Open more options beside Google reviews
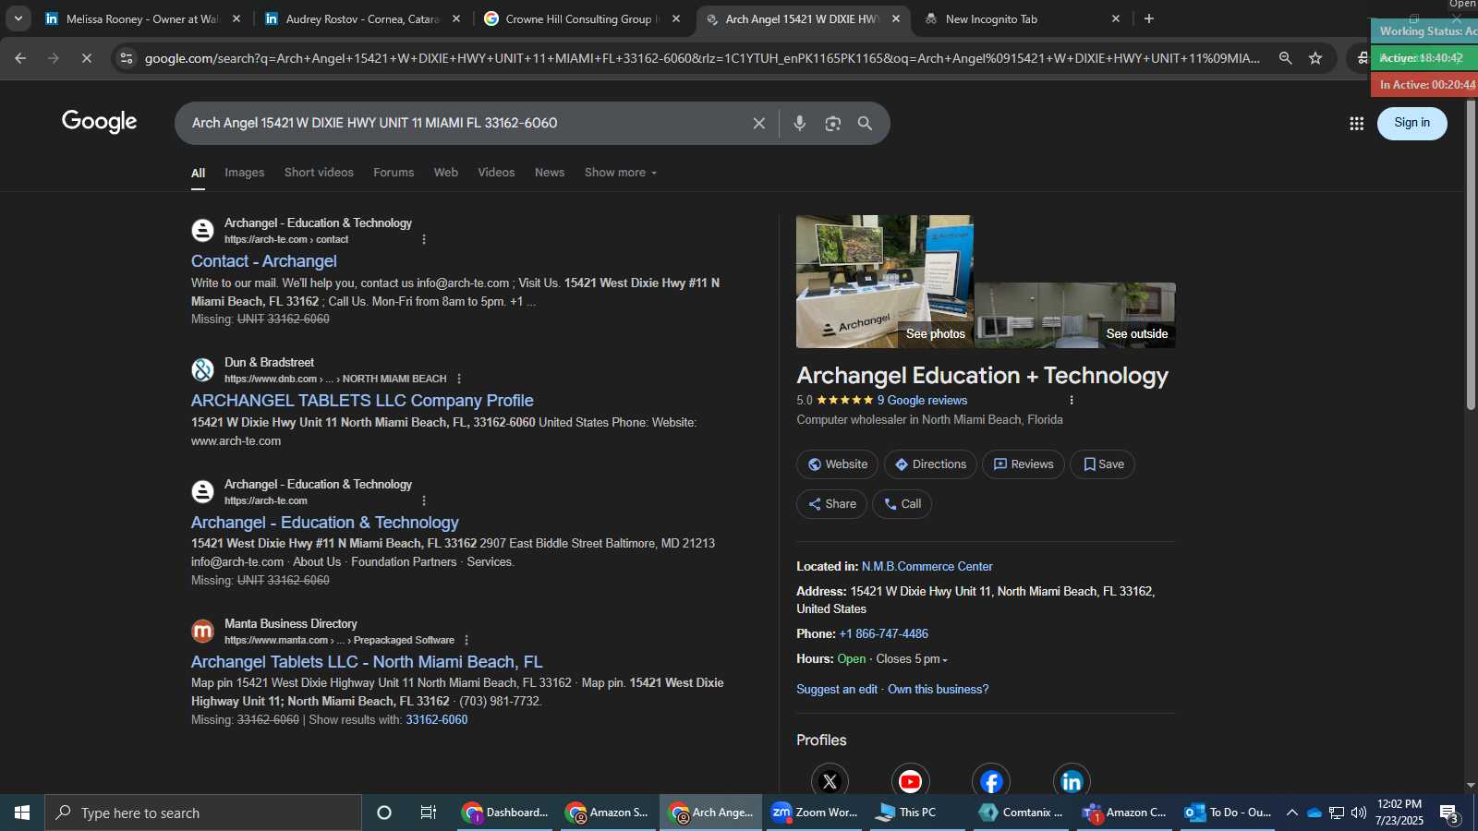The width and height of the screenshot is (1478, 831). point(1072,400)
